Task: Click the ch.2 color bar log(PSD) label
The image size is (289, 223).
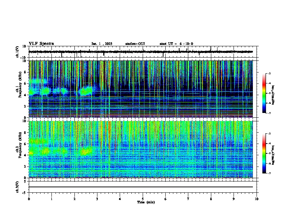Action: pyautogui.click(x=273, y=155)
